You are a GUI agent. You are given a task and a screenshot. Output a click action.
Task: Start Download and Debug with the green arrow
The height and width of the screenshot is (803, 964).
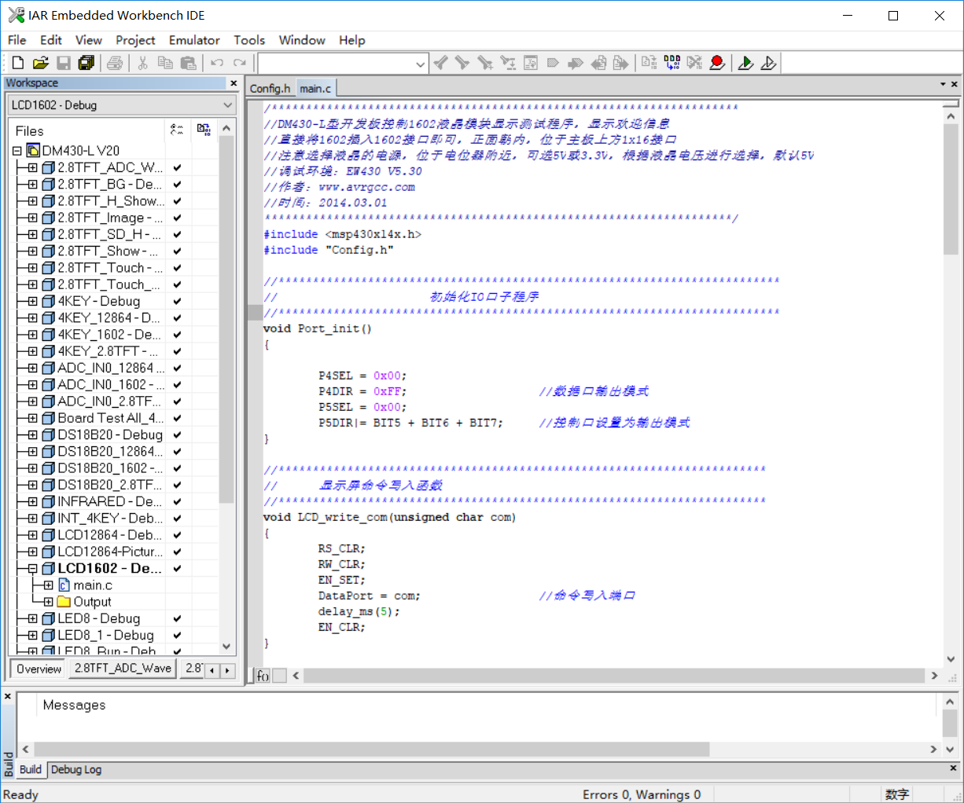coord(745,63)
